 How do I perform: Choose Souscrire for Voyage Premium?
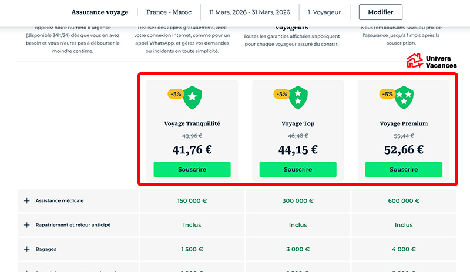point(404,169)
